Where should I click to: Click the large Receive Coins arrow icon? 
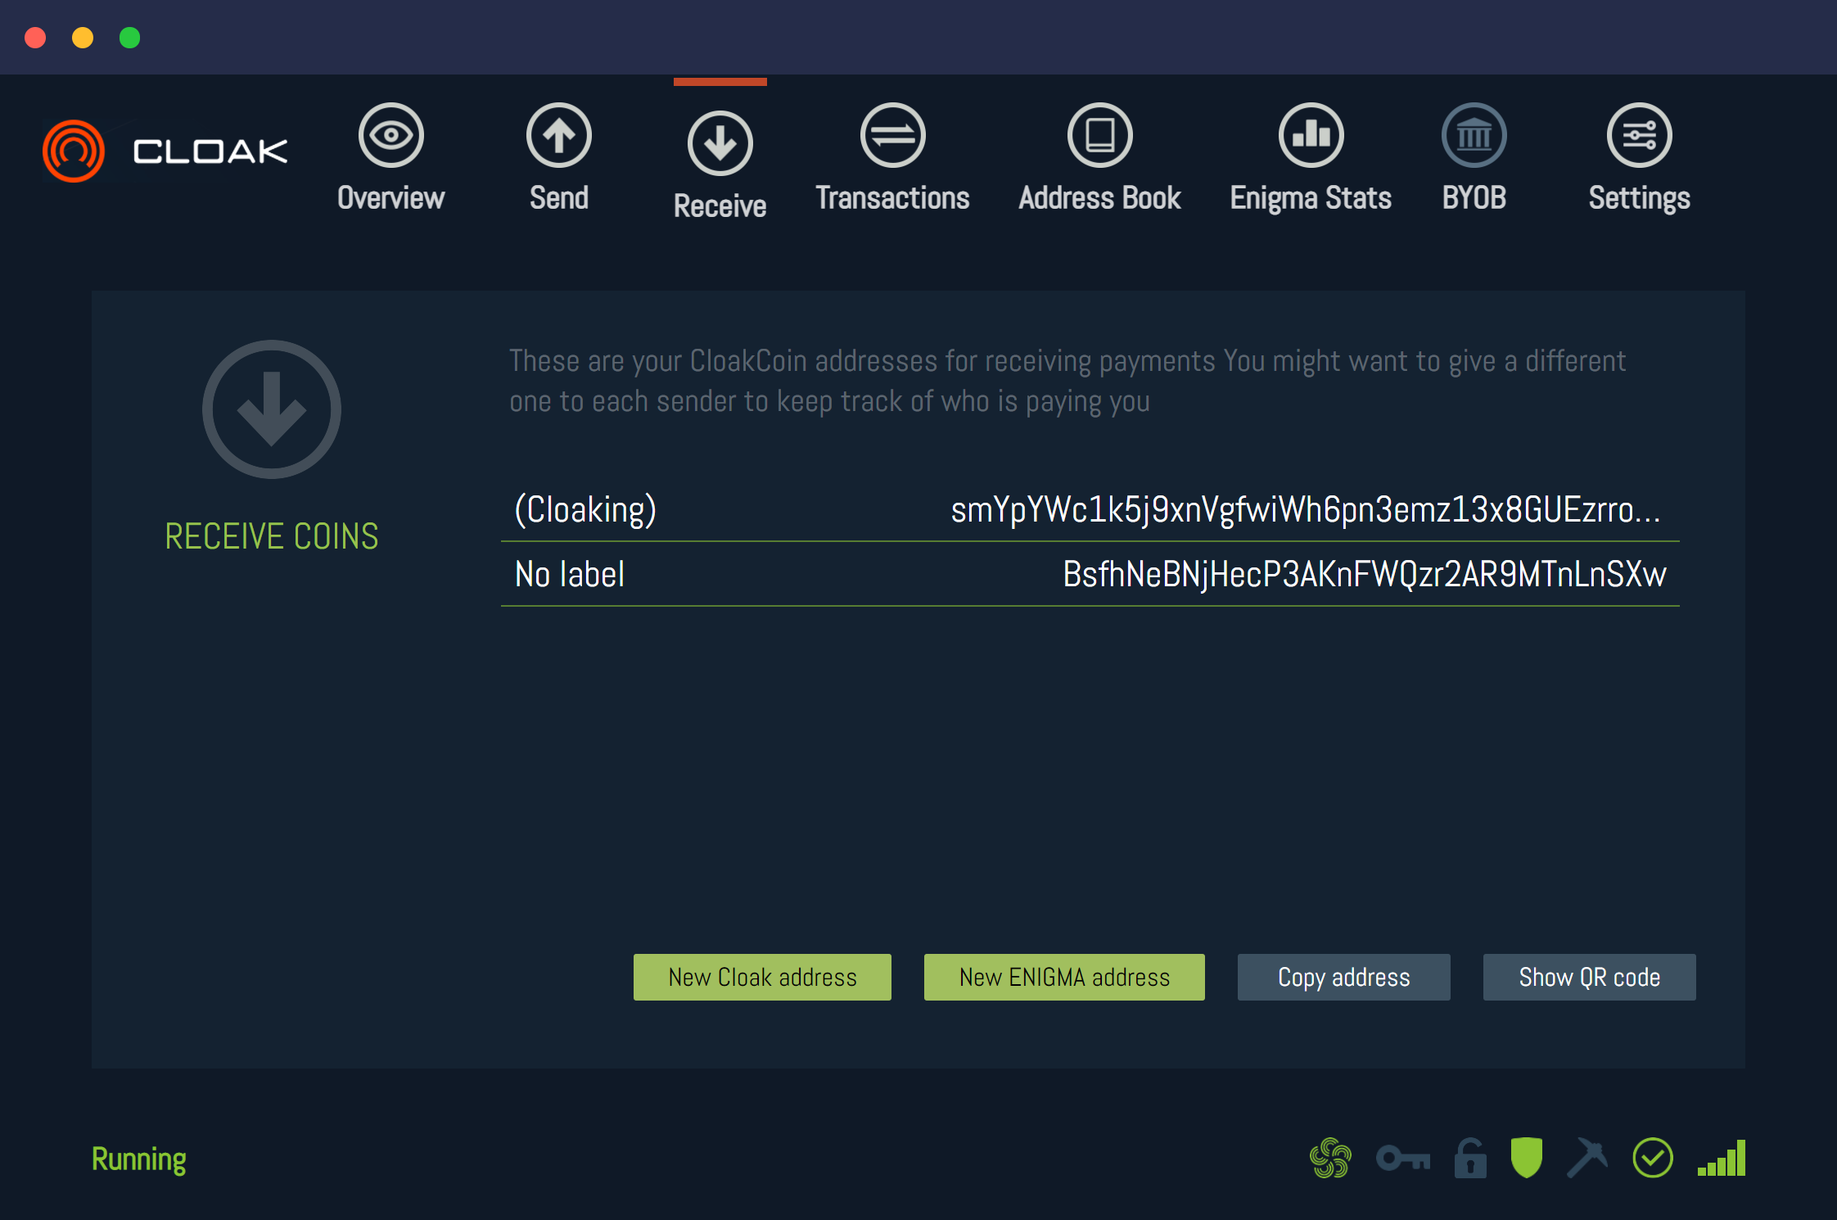pyautogui.click(x=272, y=409)
